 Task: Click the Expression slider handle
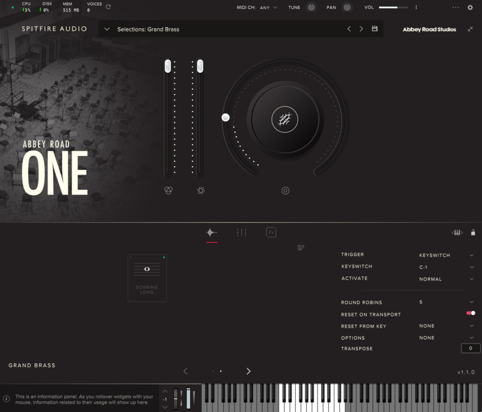(167, 66)
